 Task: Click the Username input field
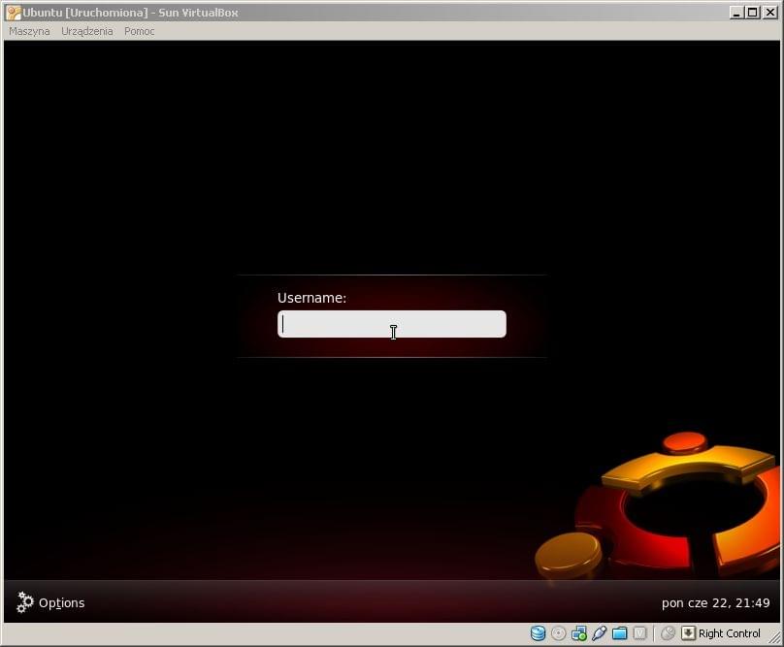click(x=391, y=324)
